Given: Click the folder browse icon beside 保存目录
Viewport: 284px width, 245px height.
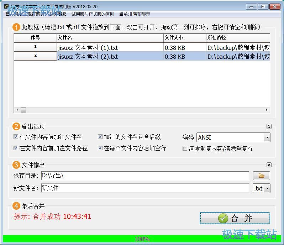Looking at the screenshot, I should [261, 176].
